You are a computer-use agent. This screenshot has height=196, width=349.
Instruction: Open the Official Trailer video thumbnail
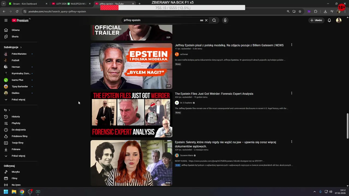click(131, 33)
